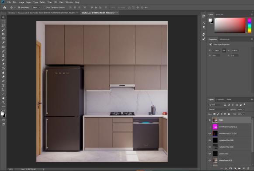Screen dimensions: 254x171
Task: Click the hue spectrum slider in Color panel
Action: (250, 25)
